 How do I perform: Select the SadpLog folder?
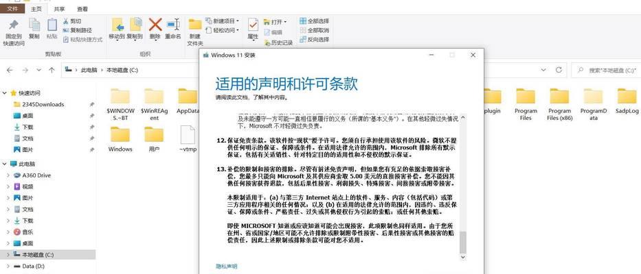pos(627,101)
